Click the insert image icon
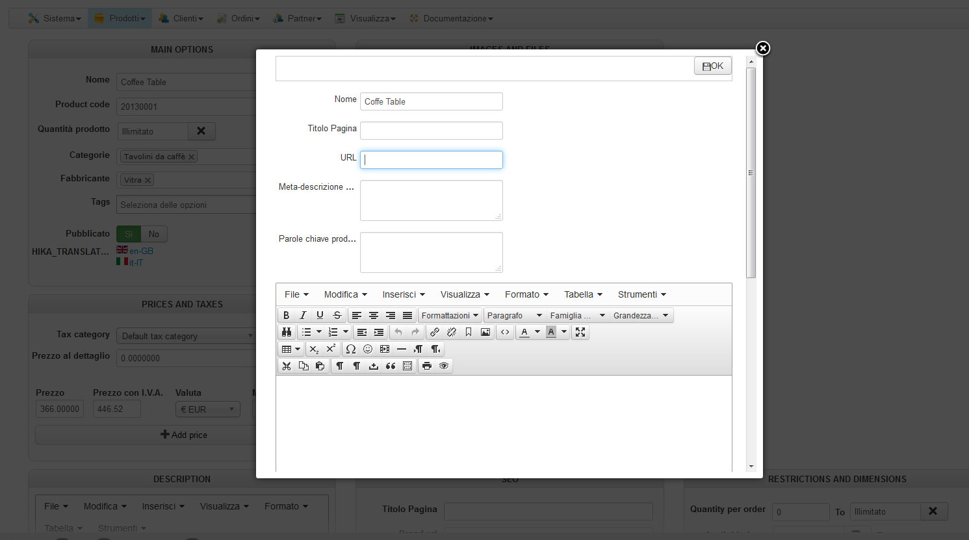Image resolution: width=969 pixels, height=540 pixels. pyautogui.click(x=485, y=332)
